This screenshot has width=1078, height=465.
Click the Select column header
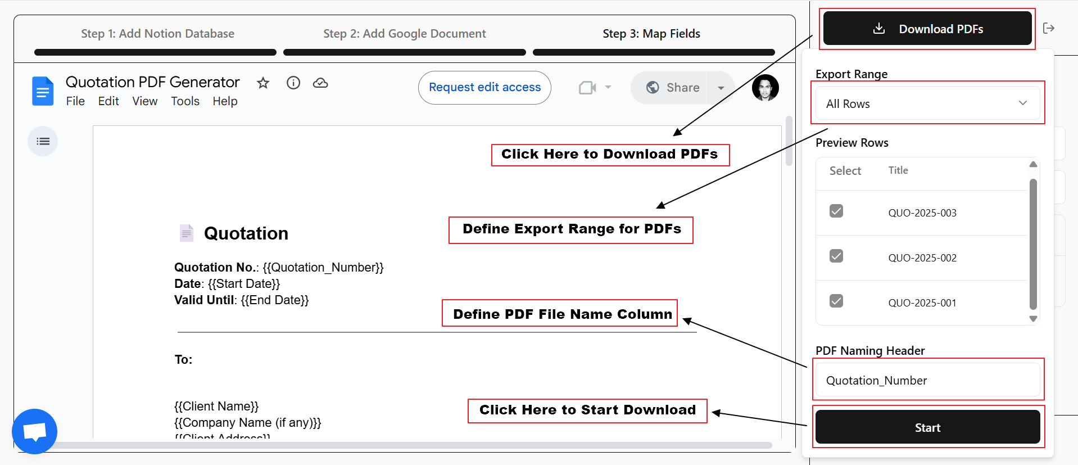(x=845, y=171)
